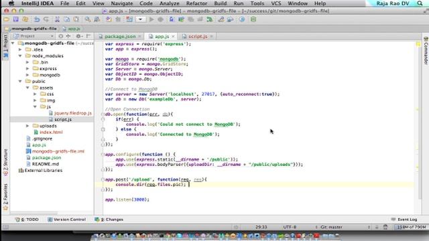
Task: Click the Cut scissors icon
Action: pos(57,19)
